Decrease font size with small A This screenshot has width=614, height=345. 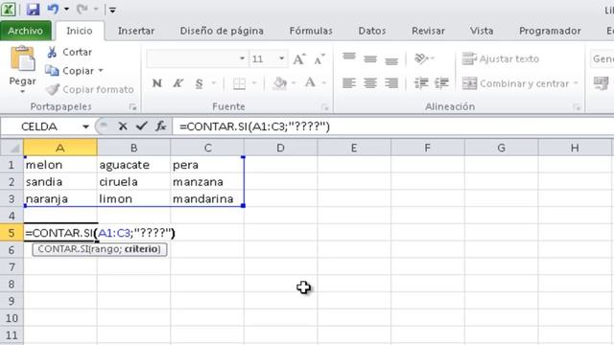(x=319, y=59)
